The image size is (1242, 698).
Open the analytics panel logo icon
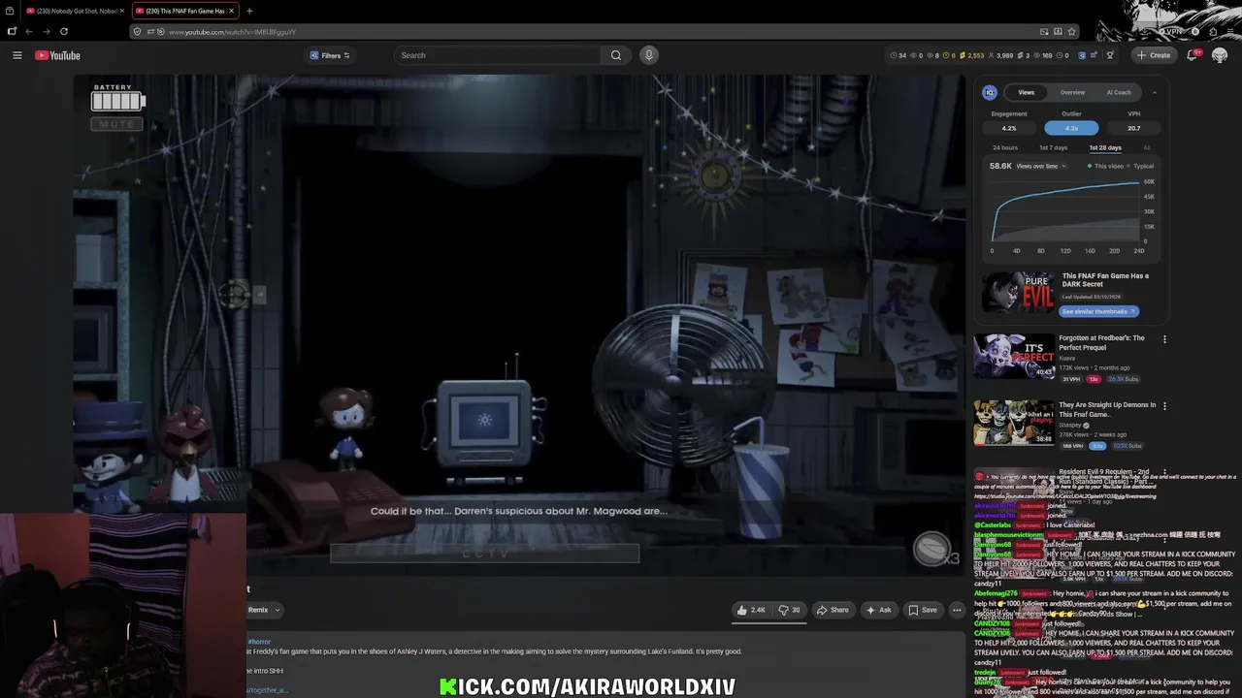pos(990,92)
